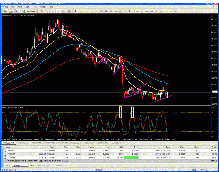
Task: Click the indicators list icon
Action: 121,11
